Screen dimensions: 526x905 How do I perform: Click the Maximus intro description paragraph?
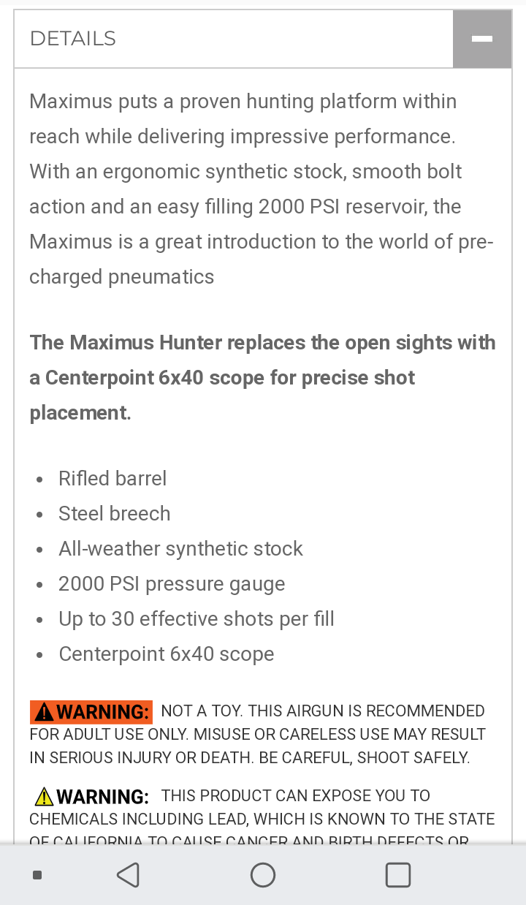click(x=263, y=189)
